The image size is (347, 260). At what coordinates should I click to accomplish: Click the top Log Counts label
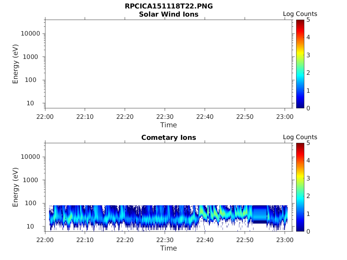point(300,14)
